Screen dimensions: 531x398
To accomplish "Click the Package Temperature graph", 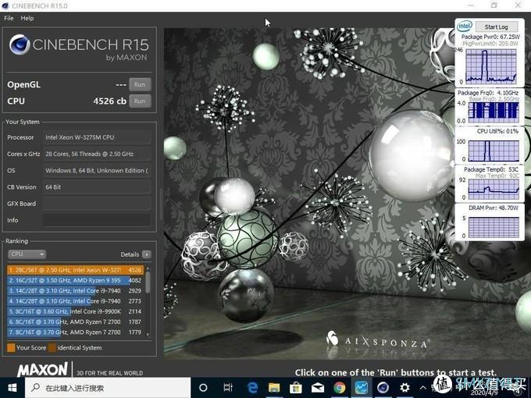I will (x=494, y=190).
